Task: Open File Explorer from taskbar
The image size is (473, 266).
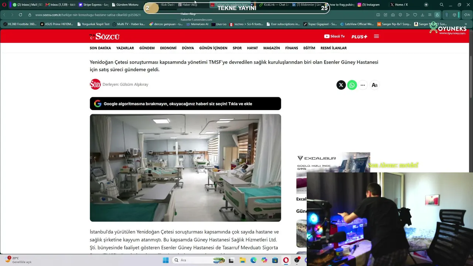Action: tap(242, 260)
